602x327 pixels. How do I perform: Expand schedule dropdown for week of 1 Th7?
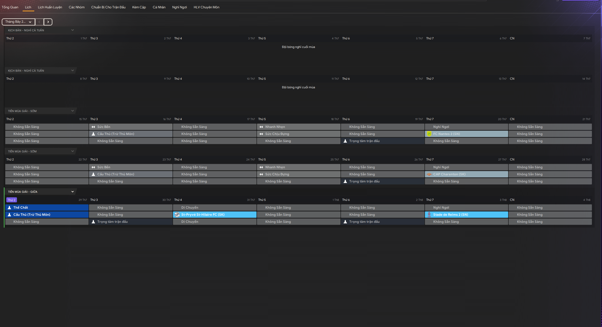point(41,30)
